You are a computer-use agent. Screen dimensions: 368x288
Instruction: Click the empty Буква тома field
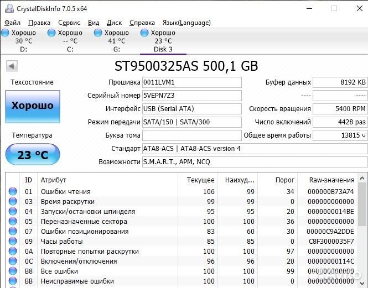pyautogui.click(x=191, y=135)
